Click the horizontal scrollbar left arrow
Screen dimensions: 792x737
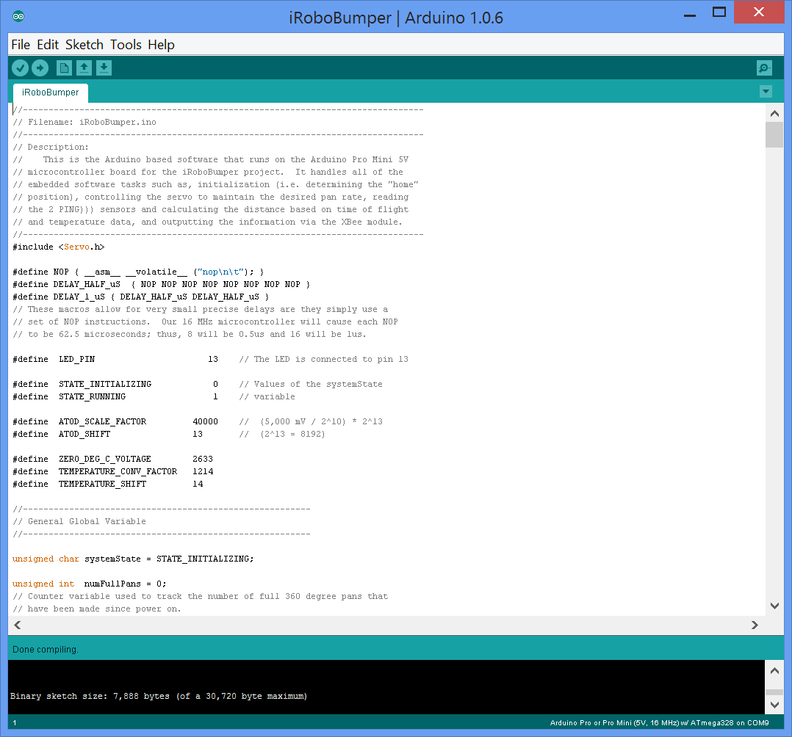pyautogui.click(x=18, y=625)
